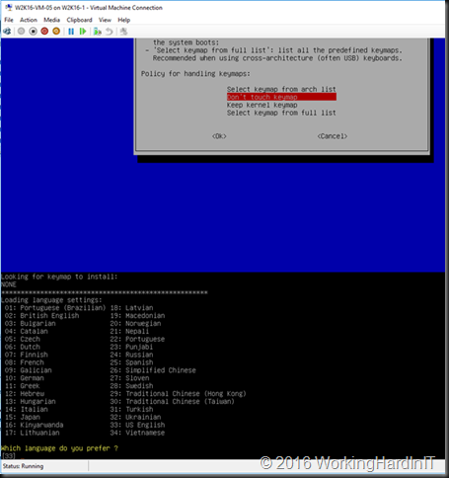
Task: Select the highlighted 'Don't touch keymap' option
Action: tap(281, 97)
